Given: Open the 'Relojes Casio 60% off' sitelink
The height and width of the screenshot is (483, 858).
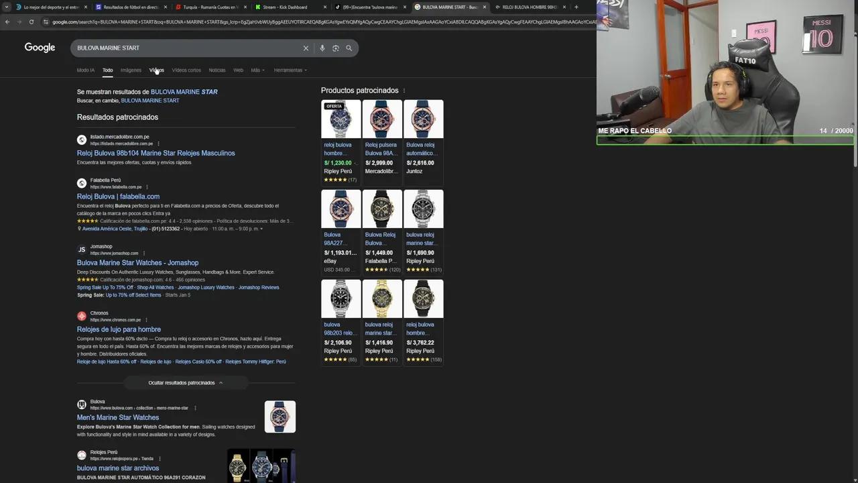Looking at the screenshot, I should [x=198, y=362].
